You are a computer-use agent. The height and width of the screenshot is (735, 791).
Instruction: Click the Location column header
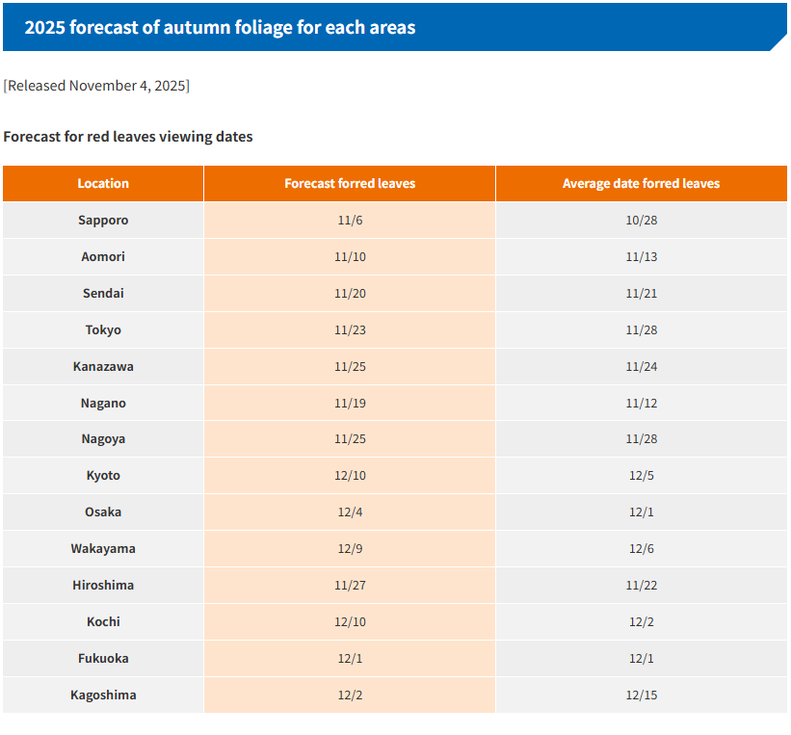(103, 183)
